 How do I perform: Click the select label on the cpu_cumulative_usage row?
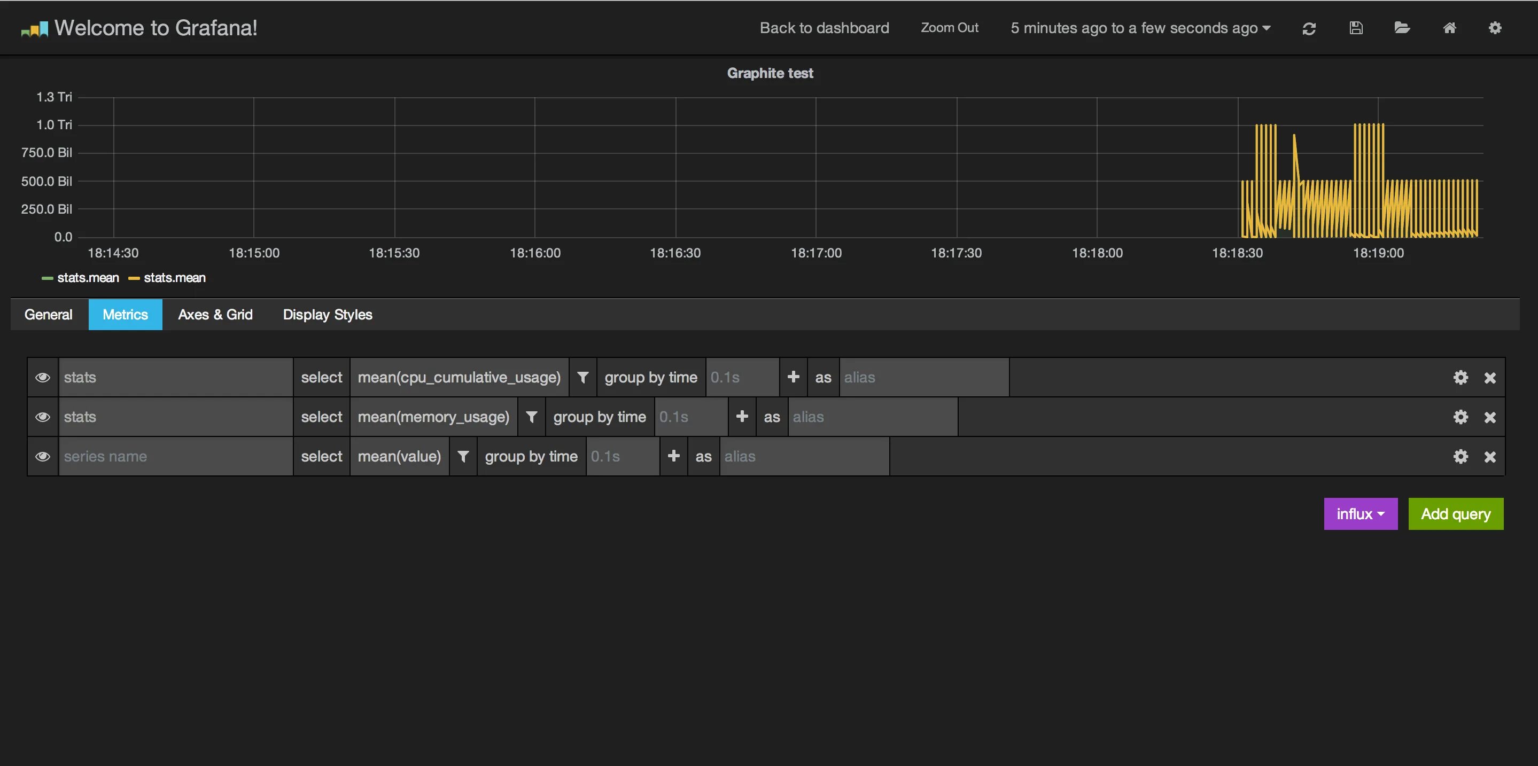[321, 377]
